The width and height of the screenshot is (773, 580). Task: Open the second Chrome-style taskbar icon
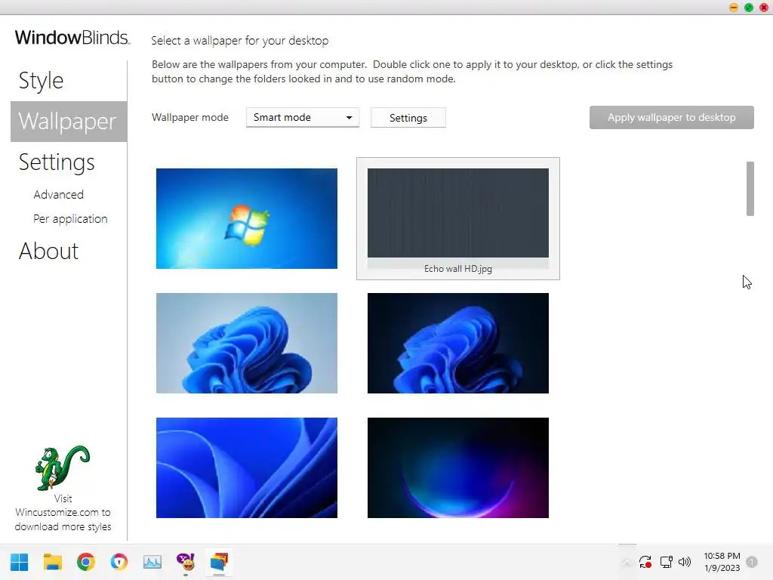pyautogui.click(x=119, y=562)
